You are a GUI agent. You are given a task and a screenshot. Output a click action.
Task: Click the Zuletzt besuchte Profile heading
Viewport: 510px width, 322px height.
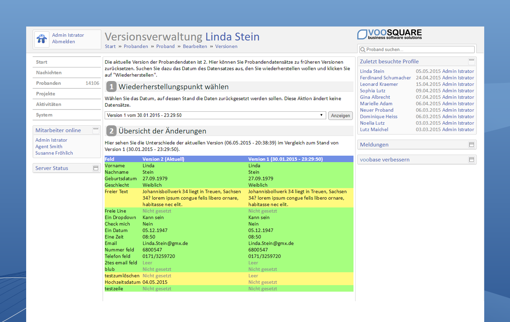click(x=389, y=61)
